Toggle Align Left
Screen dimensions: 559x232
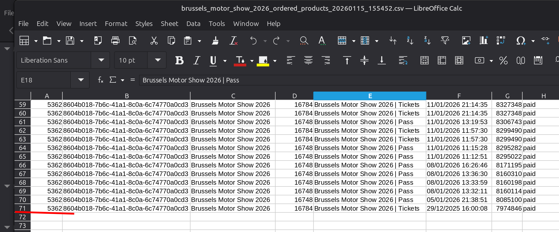pos(291,61)
